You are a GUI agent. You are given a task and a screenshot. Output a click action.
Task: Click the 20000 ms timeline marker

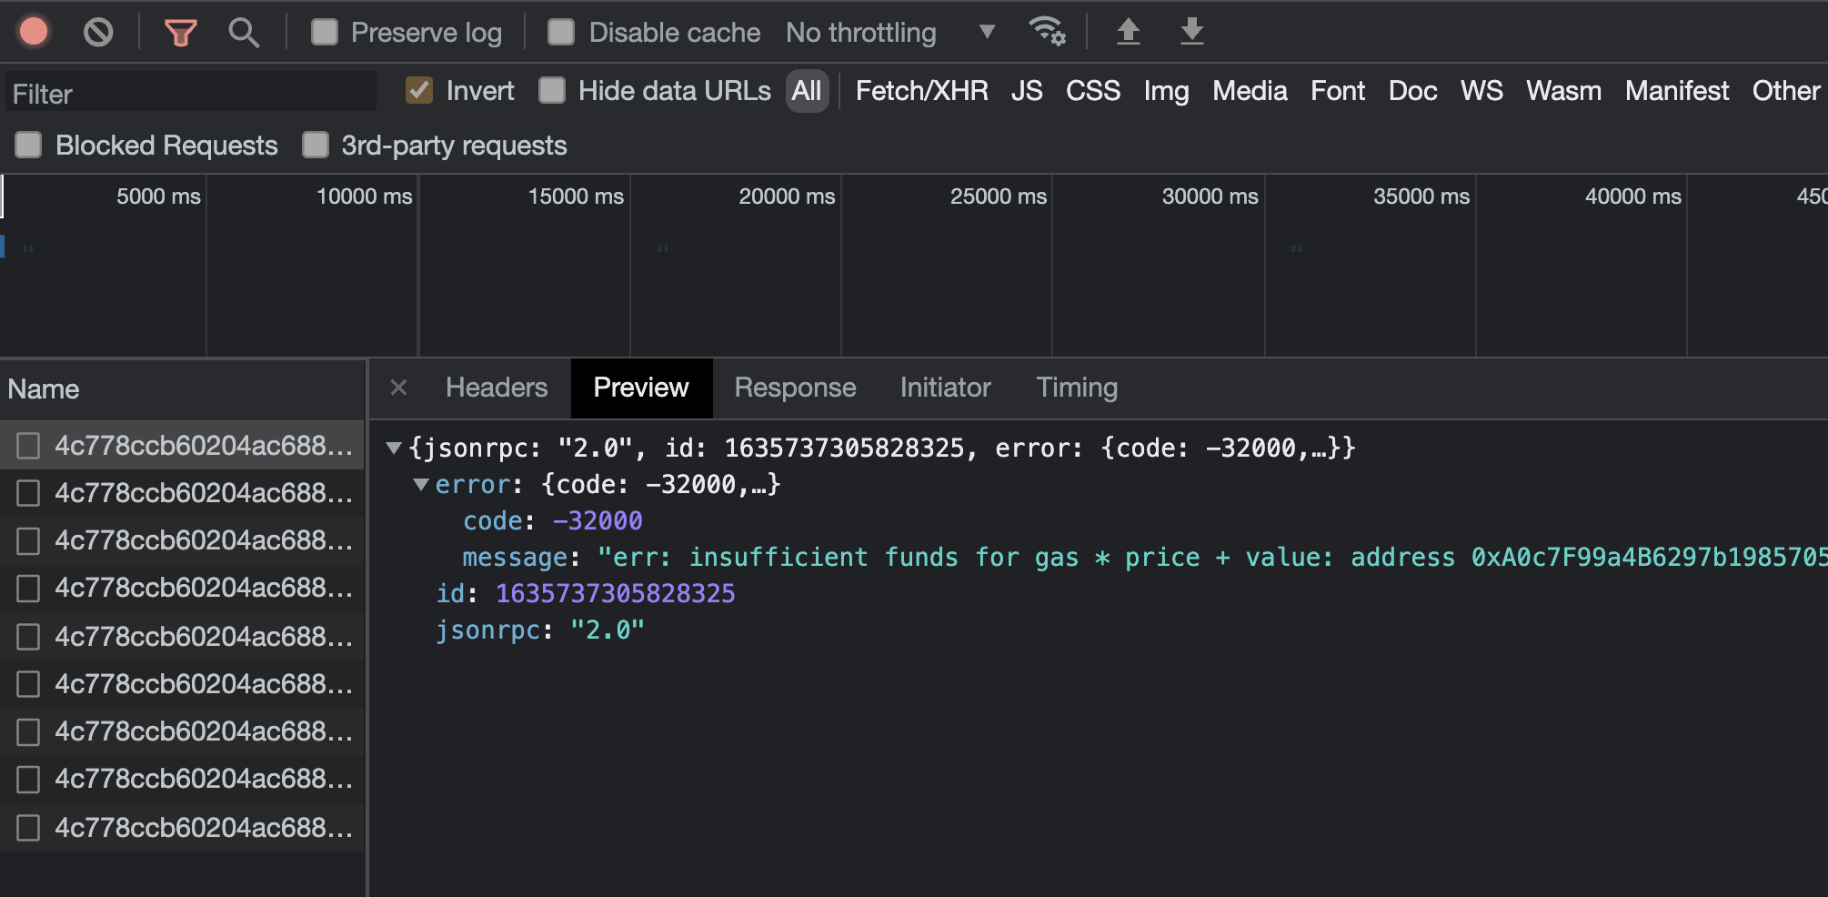pyautogui.click(x=787, y=197)
